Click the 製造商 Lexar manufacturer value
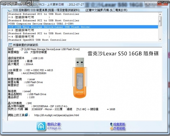The width and height of the screenshot is (170, 136). pyautogui.click(x=27, y=91)
